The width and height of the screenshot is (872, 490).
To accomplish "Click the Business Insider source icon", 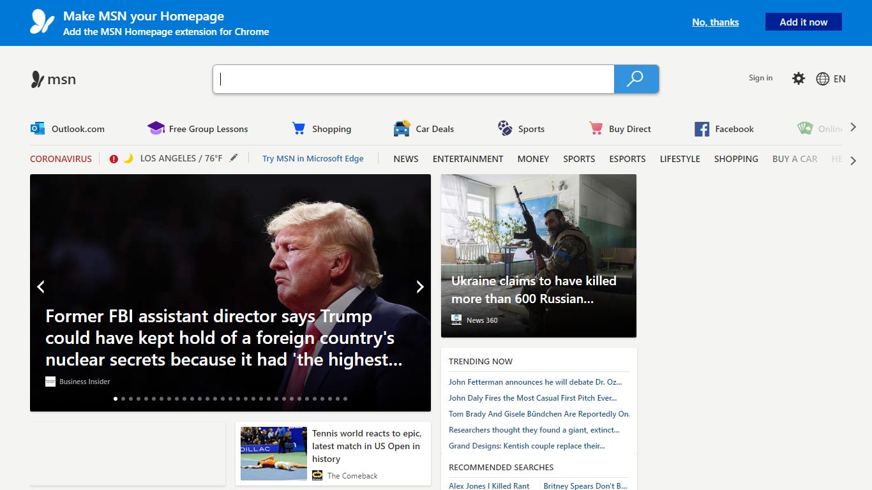I will (50, 382).
